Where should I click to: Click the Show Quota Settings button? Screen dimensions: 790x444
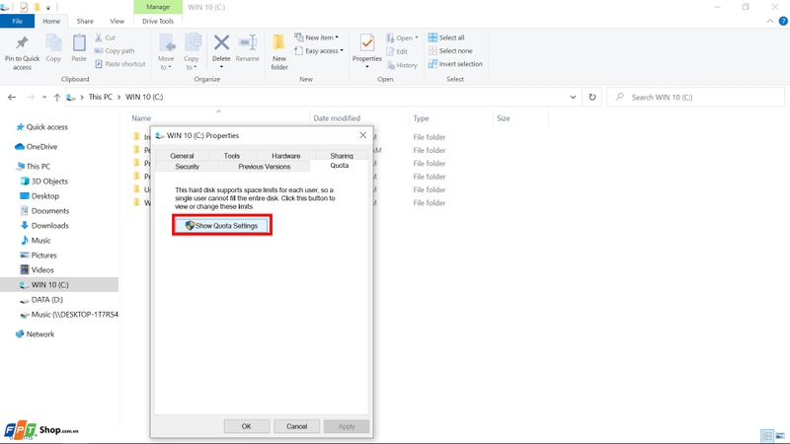[x=221, y=226]
